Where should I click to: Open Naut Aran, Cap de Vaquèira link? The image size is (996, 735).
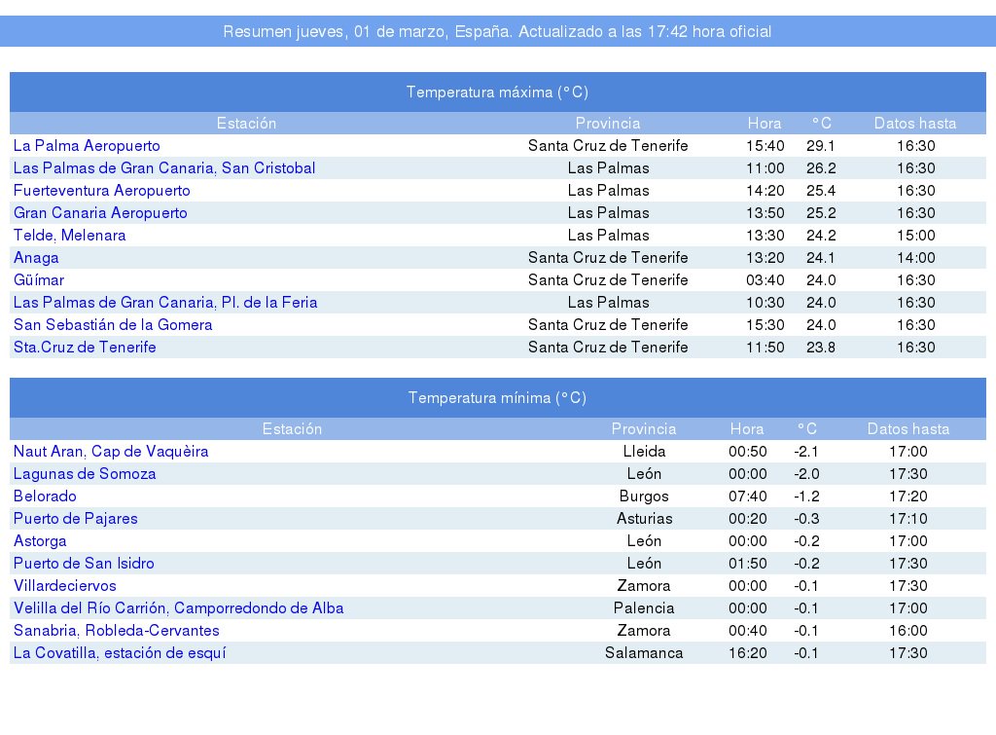click(x=111, y=452)
